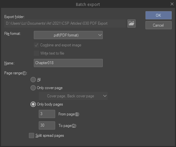Click the From page field showing 3
176x147 pixels.
coord(47,114)
